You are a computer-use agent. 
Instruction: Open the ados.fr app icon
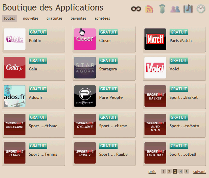15,96
